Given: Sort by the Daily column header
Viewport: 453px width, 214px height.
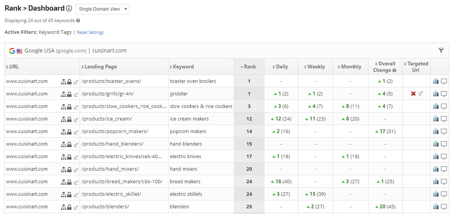Looking at the screenshot, I should [x=280, y=67].
